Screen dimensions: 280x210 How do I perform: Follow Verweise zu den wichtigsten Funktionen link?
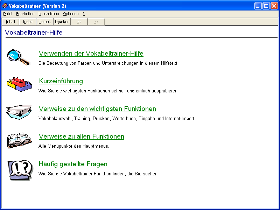97,109
